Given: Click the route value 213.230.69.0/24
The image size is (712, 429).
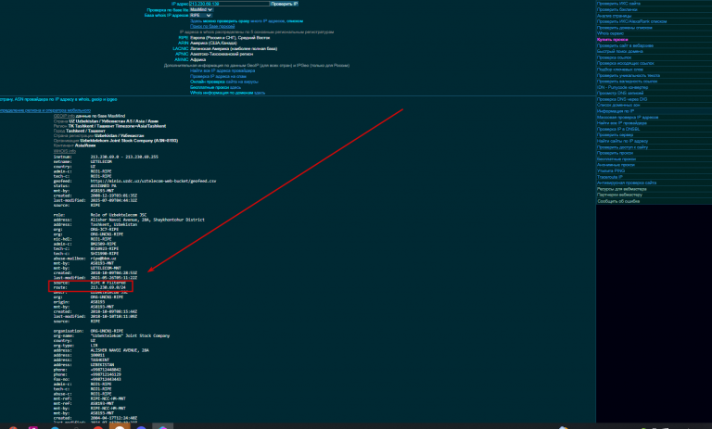Looking at the screenshot, I should [108, 287].
